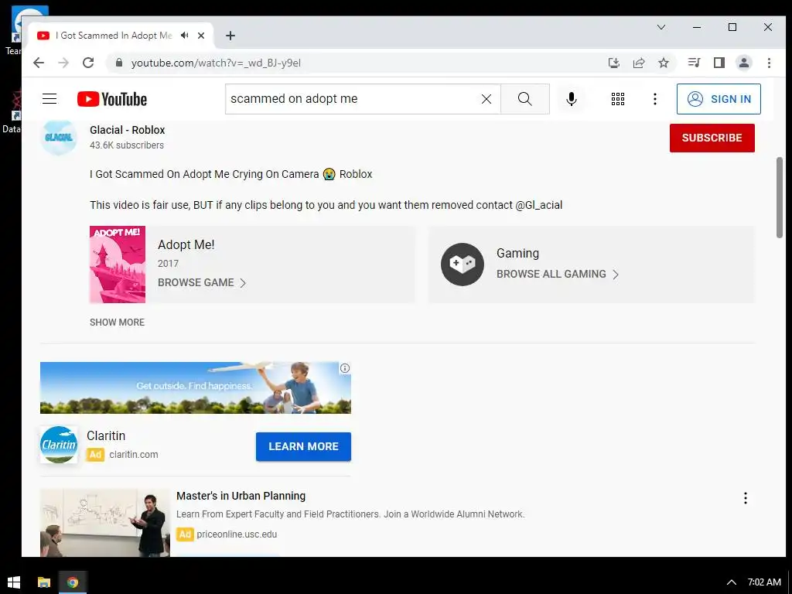
Task: Click priceonline.usc.edu ad link
Action: click(237, 534)
